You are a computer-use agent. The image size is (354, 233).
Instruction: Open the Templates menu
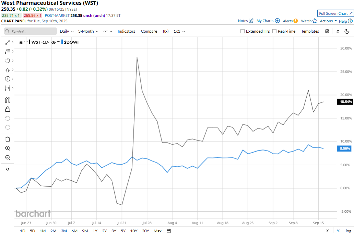310,31
